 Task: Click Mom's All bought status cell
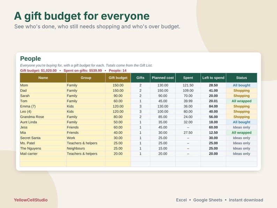pos(241,85)
